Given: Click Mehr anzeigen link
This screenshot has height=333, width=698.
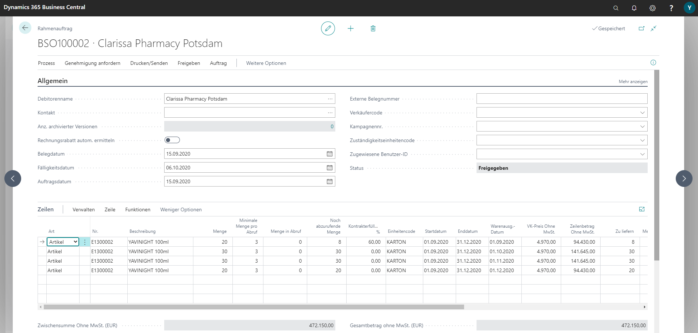Looking at the screenshot, I should [633, 82].
